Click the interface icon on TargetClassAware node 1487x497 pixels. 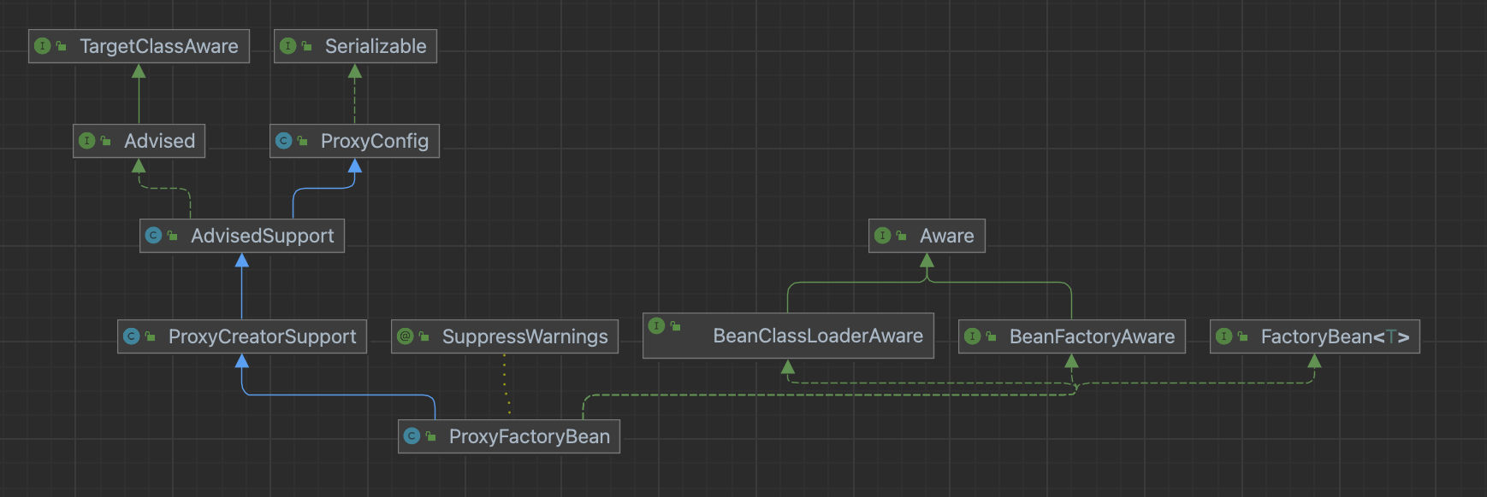[x=42, y=46]
